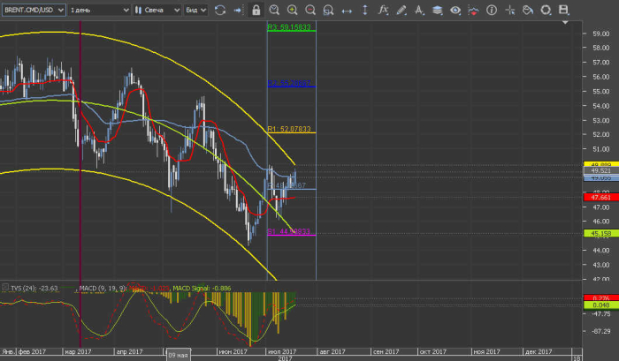Click 'фев 2017' on the time axis
619x361 pixels.
coord(32,351)
